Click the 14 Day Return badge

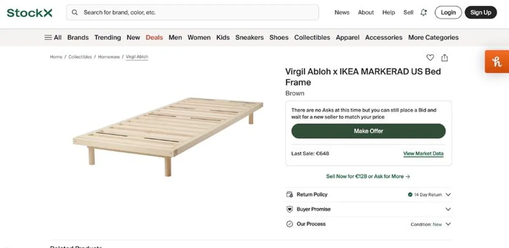pyautogui.click(x=424, y=194)
